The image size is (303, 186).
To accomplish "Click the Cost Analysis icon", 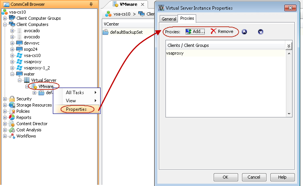I will click(12, 130).
